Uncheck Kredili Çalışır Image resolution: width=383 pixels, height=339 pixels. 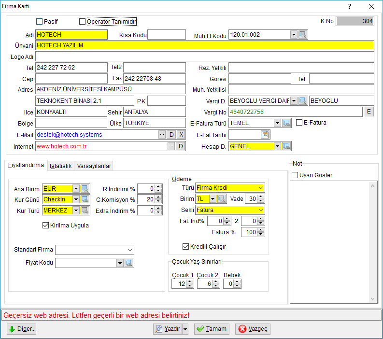[x=185, y=246]
